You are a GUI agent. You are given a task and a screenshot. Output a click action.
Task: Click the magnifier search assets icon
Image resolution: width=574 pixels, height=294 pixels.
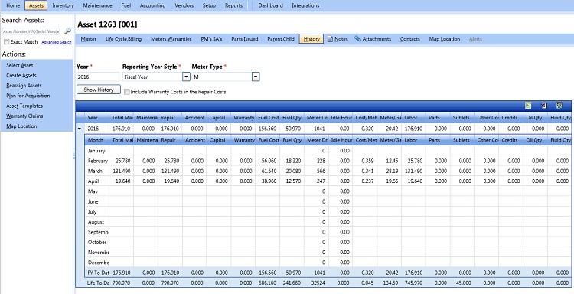click(x=67, y=31)
